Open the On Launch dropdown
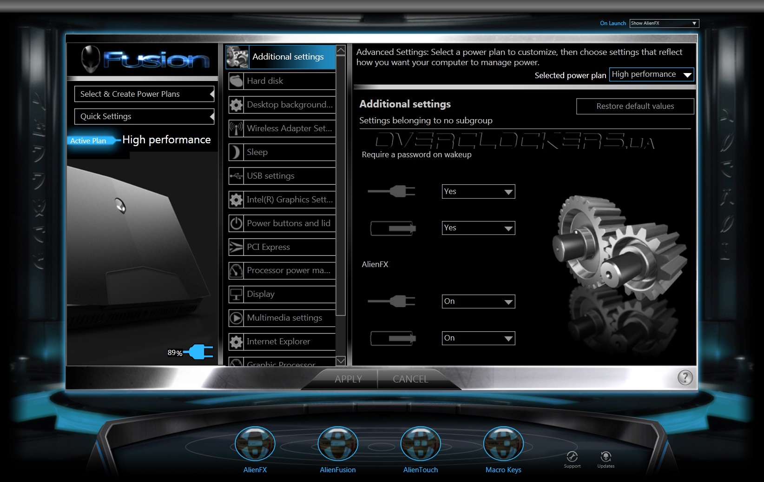This screenshot has width=764, height=482. pos(664,23)
